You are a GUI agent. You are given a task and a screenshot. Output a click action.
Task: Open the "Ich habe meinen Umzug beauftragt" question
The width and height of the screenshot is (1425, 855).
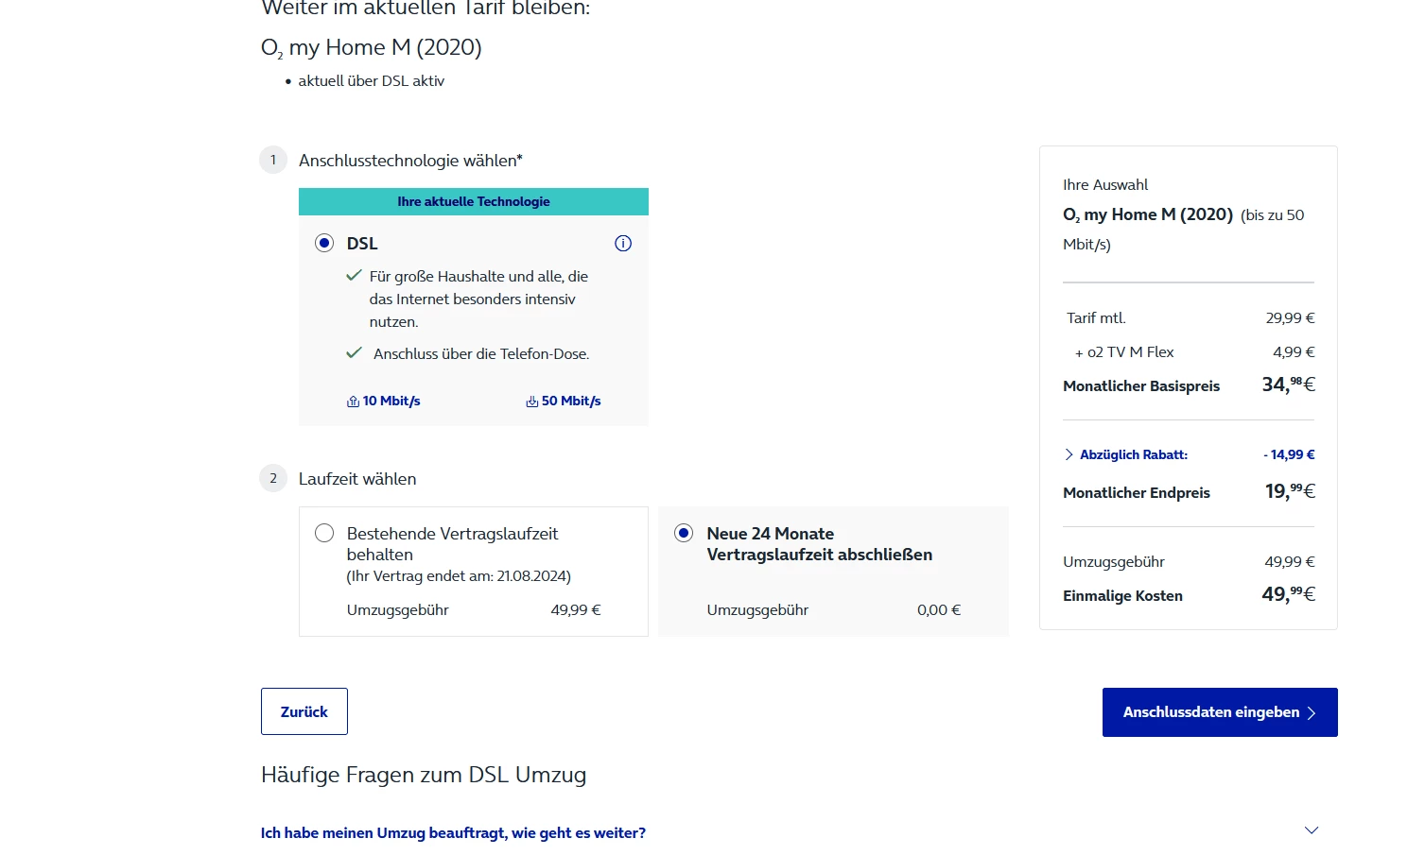[453, 832]
